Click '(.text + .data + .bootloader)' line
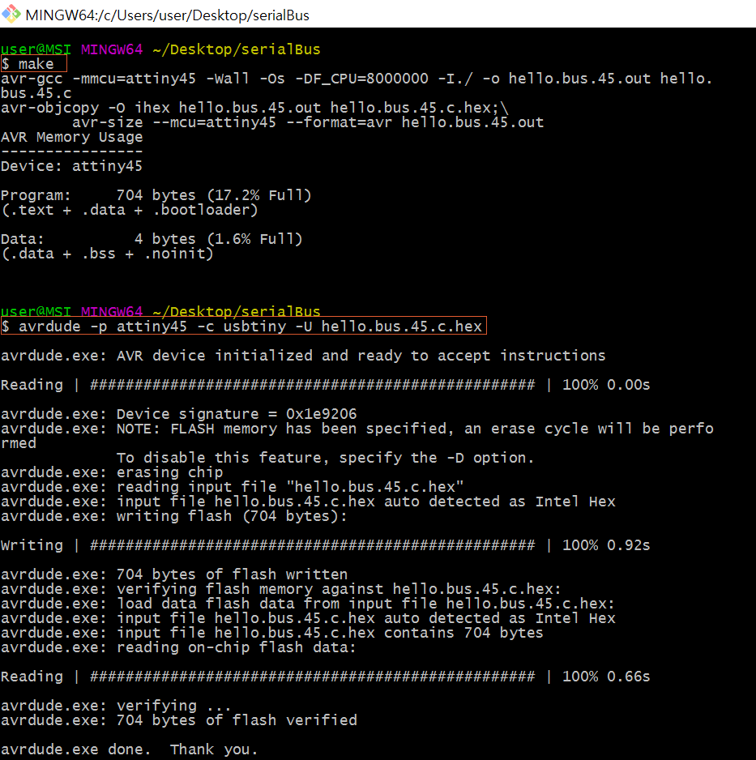Image resolution: width=756 pixels, height=760 pixels. click(130, 210)
